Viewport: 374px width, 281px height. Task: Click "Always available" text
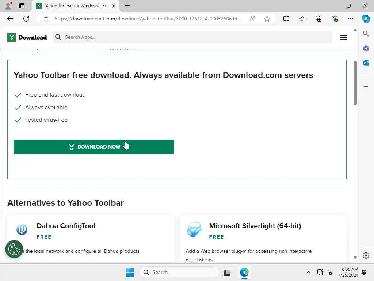pyautogui.click(x=46, y=108)
